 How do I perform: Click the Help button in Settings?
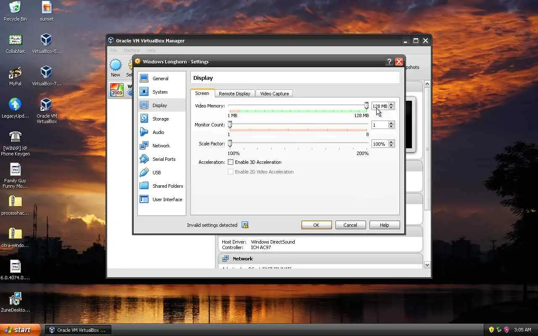tap(385, 225)
